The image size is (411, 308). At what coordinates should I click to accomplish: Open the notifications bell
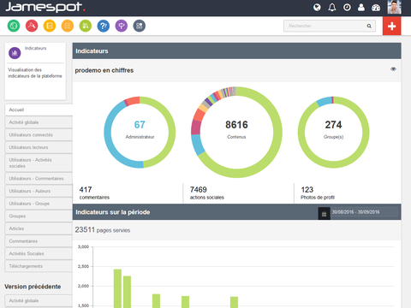tap(332, 7)
